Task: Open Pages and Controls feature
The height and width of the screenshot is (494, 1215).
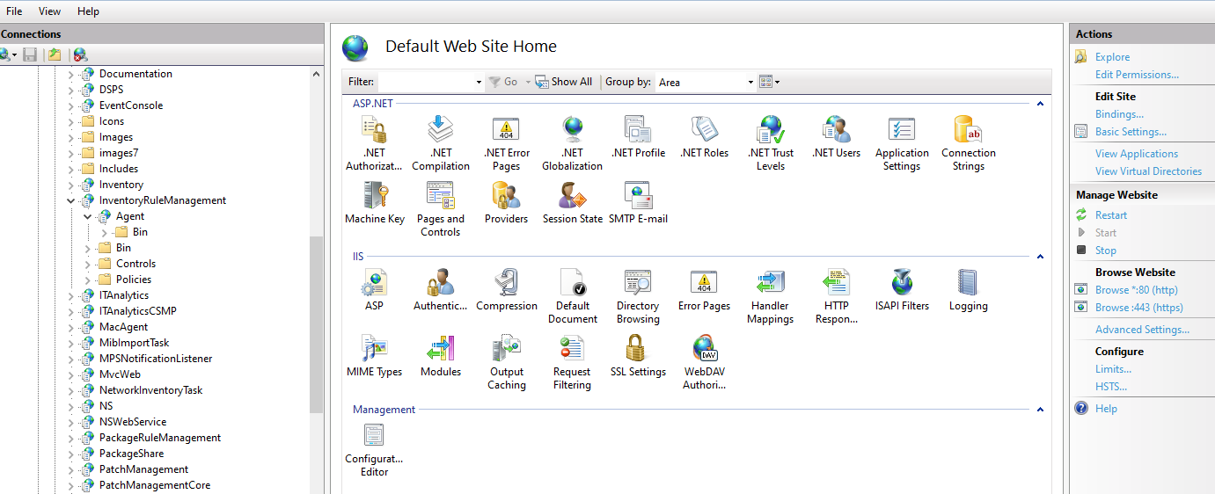Action: pos(441,209)
